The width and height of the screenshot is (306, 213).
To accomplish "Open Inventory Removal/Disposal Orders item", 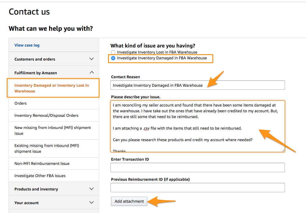I will click(x=46, y=116).
